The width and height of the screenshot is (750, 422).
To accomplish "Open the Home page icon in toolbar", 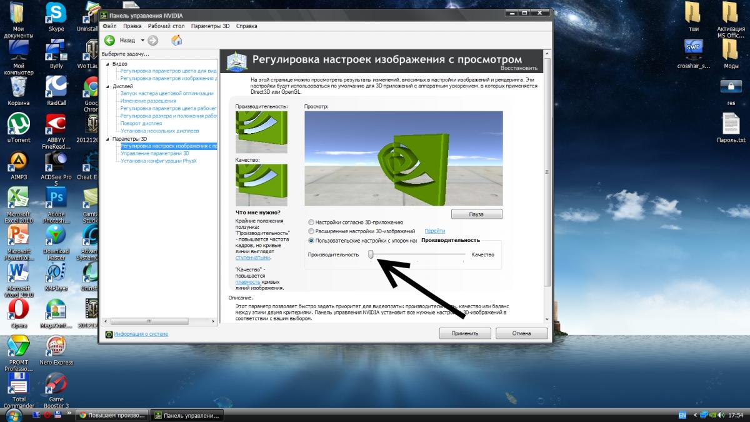I will (x=177, y=40).
